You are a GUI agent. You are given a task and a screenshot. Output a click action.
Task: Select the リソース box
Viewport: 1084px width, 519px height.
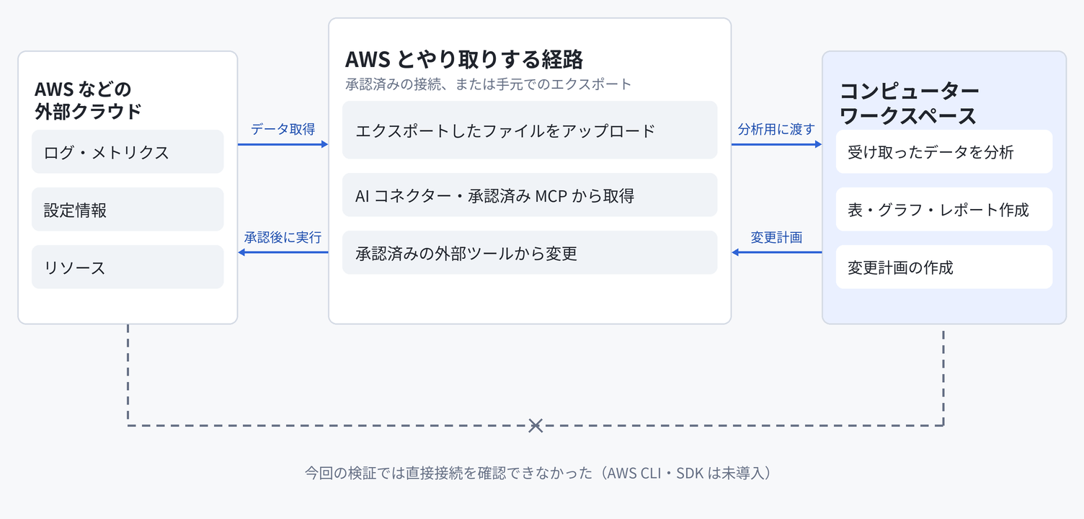coord(128,267)
